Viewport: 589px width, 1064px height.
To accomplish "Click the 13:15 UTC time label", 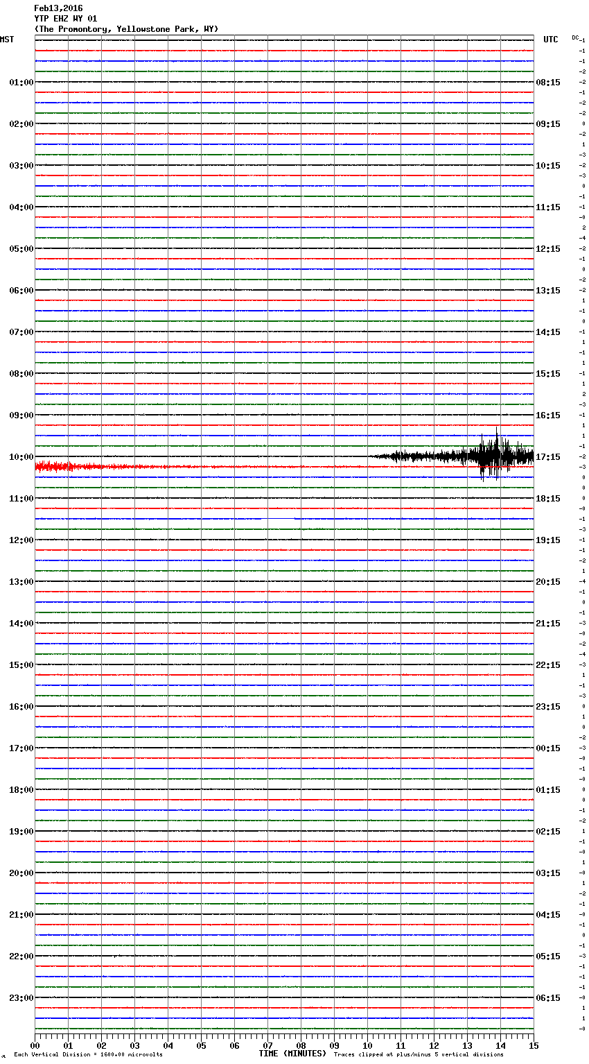I will click(x=548, y=291).
